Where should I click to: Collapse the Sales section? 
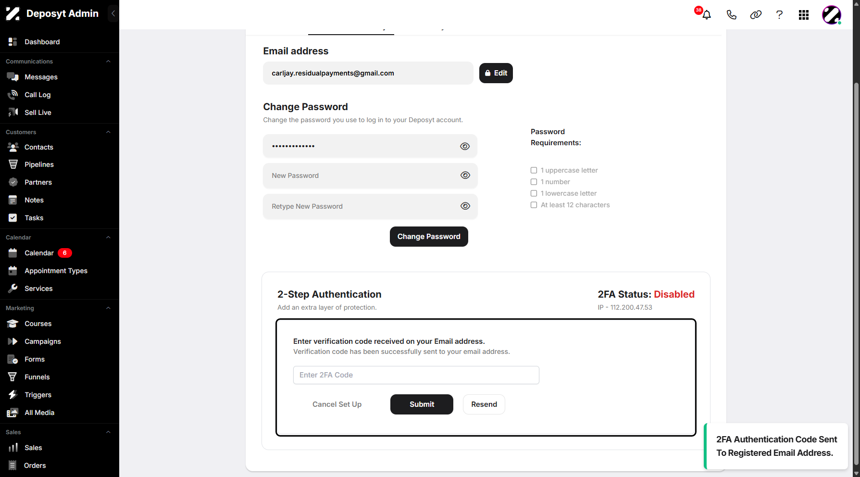pos(108,432)
